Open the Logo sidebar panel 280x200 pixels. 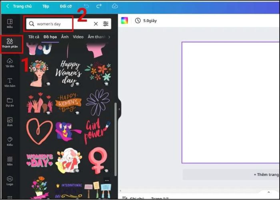10,181
